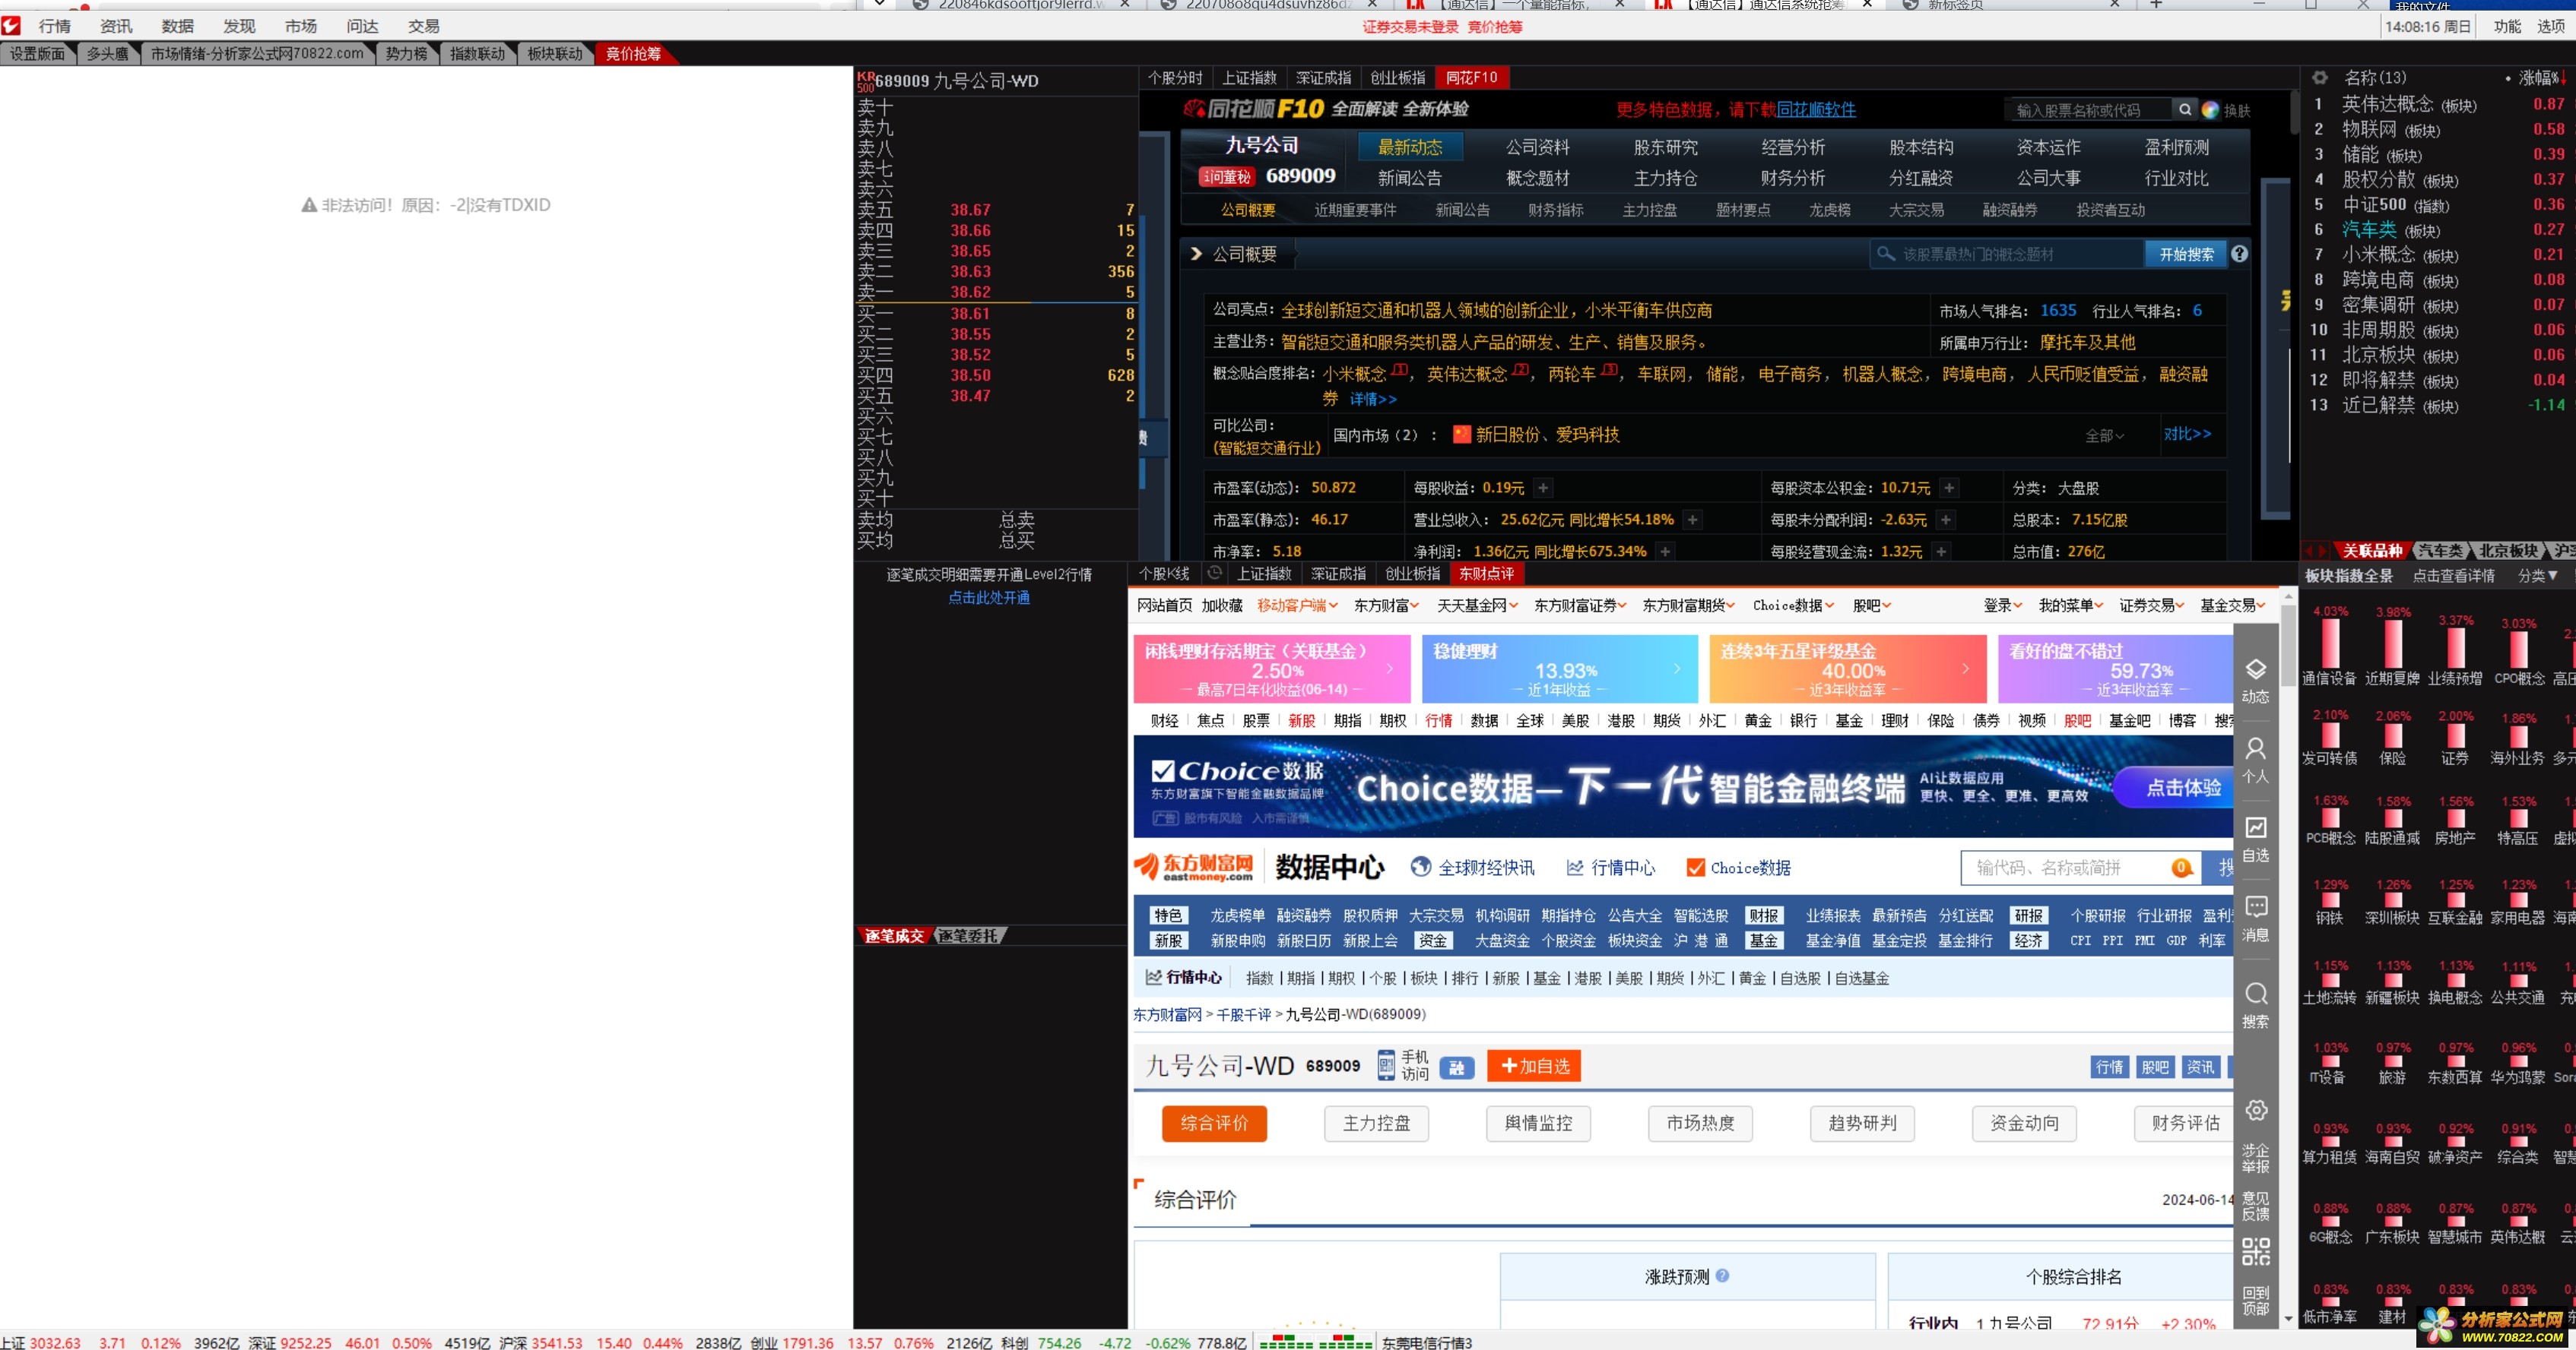The width and height of the screenshot is (2576, 1350).
Task: Click the chart icon beside 行情中心 link
Action: point(1154,977)
